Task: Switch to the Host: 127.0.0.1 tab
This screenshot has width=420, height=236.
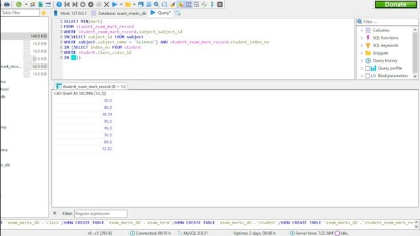Action: tap(70, 13)
